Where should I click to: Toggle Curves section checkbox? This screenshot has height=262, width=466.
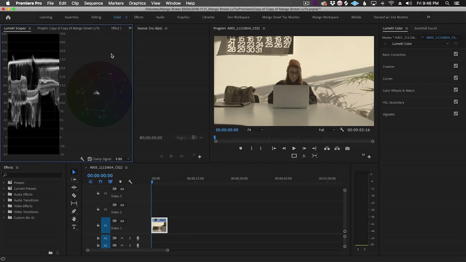pos(456,78)
